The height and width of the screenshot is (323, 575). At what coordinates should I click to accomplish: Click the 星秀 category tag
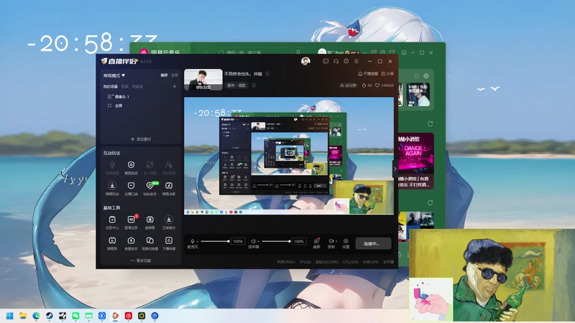click(236, 85)
